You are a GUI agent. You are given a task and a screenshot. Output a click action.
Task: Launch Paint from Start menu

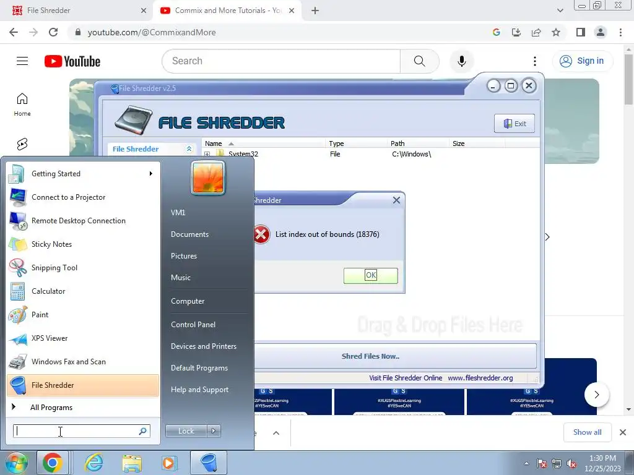tap(83, 315)
